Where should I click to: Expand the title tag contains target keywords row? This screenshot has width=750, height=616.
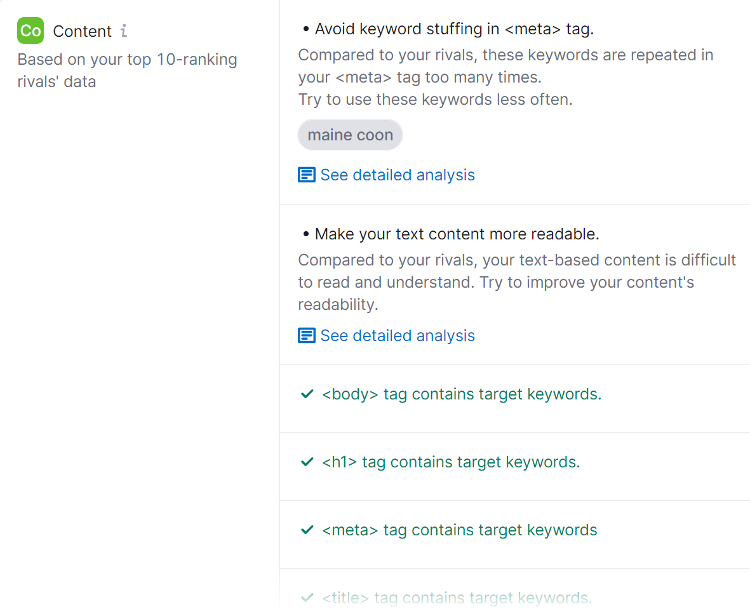[456, 598]
